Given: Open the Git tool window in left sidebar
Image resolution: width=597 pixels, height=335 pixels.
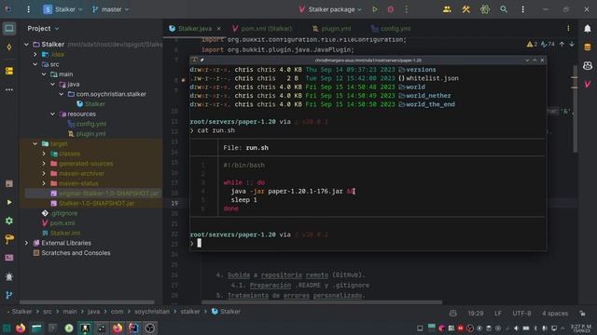Looking at the screenshot, I should (9, 295).
